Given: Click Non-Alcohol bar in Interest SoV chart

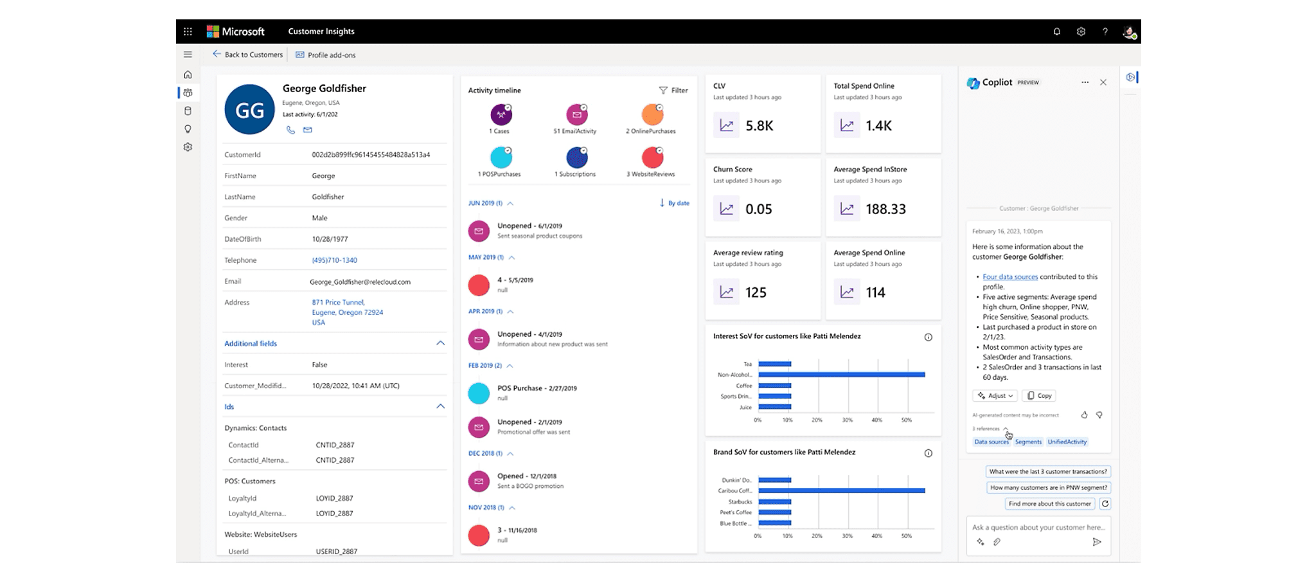Looking at the screenshot, I should click(841, 375).
